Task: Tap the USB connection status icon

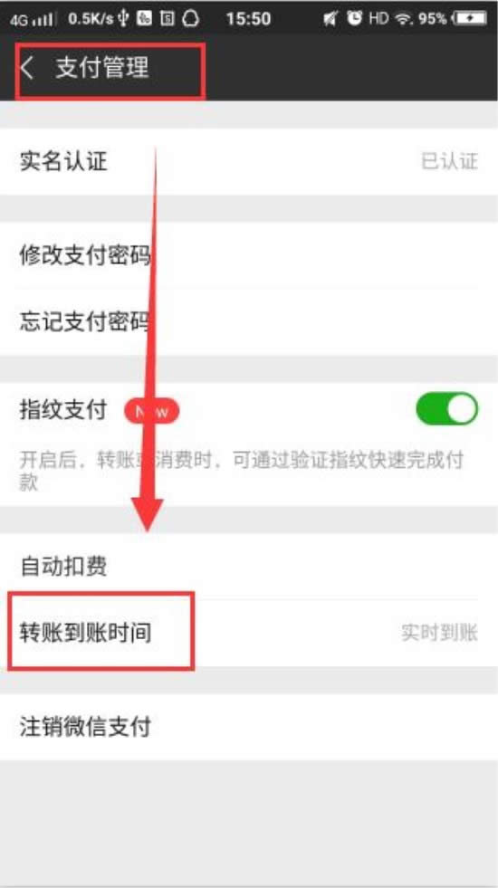Action: pos(125,19)
